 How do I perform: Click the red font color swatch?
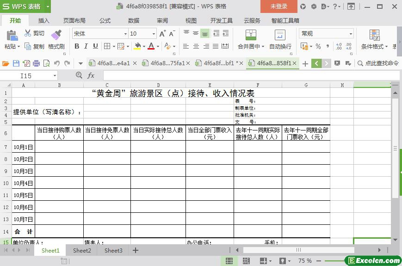tap(151, 46)
